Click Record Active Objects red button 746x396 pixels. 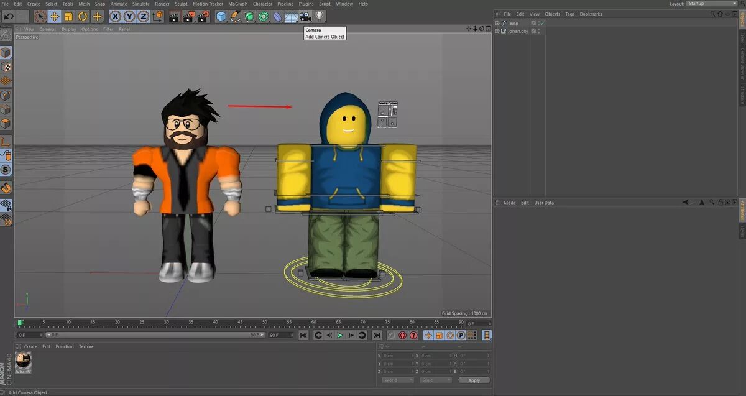click(392, 335)
